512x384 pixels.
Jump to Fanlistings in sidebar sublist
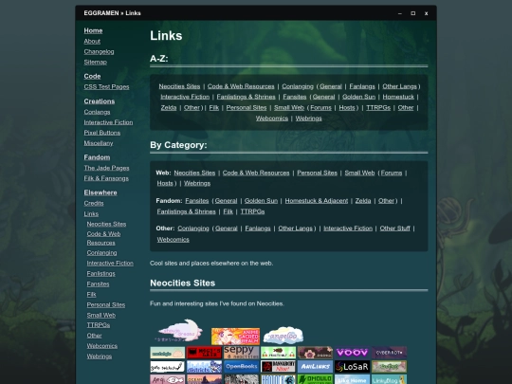click(x=101, y=274)
